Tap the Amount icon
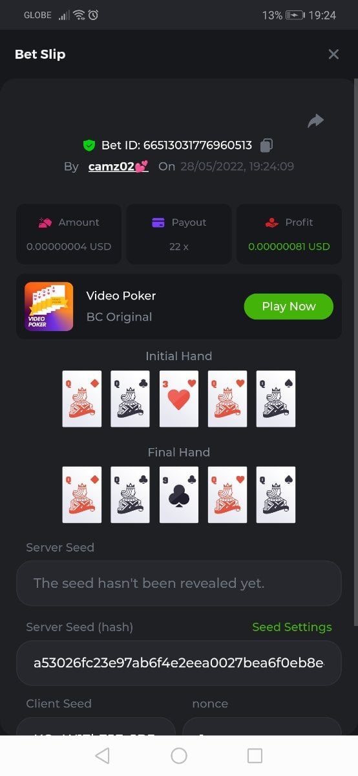 click(x=45, y=222)
